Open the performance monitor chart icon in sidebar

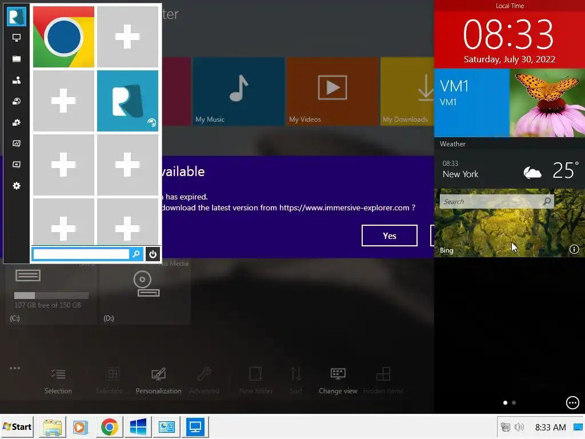pos(17,143)
